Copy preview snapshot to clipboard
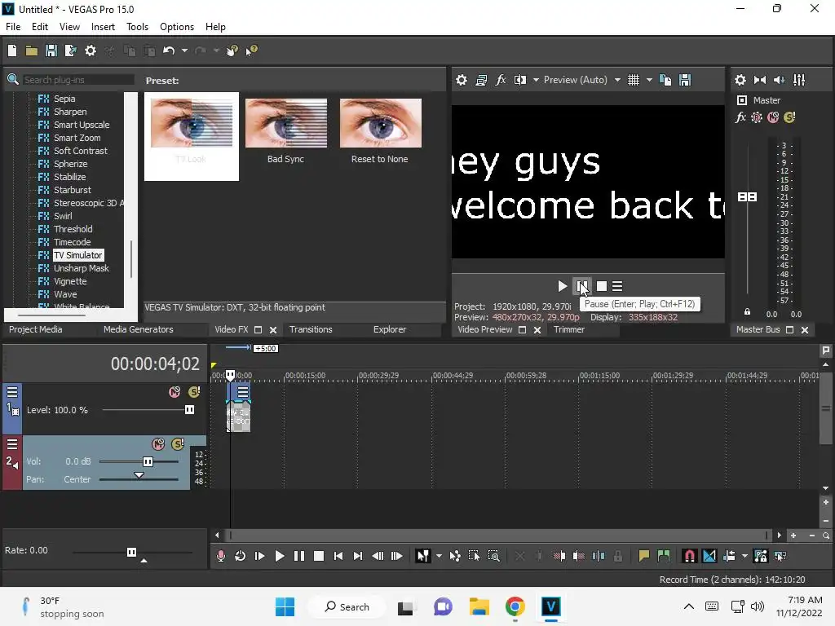The height and width of the screenshot is (626, 835). [x=665, y=80]
